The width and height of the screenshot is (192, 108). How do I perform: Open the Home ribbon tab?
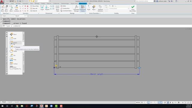click(x=7, y=4)
